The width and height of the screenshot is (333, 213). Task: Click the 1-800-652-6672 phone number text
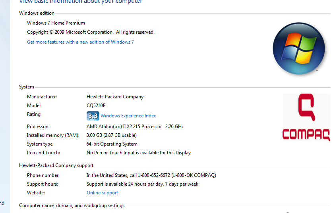coord(151,175)
